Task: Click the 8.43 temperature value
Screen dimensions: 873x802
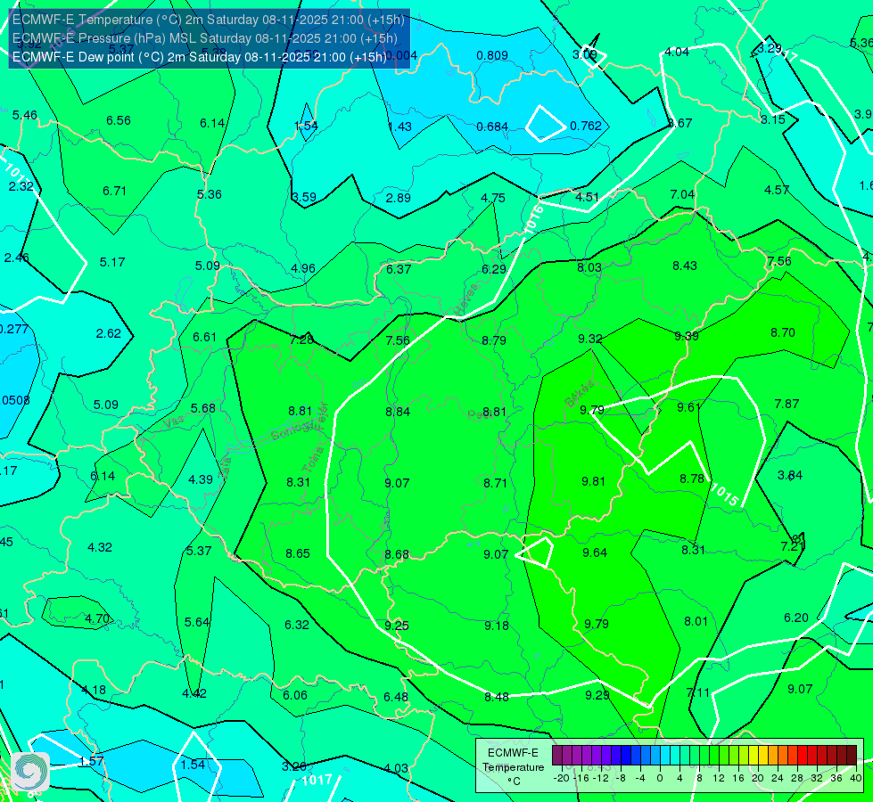Action: tap(685, 266)
